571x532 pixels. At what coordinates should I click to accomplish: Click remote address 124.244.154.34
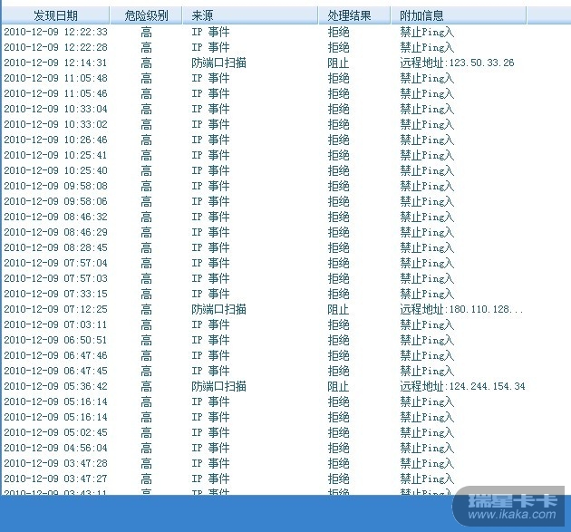488,386
